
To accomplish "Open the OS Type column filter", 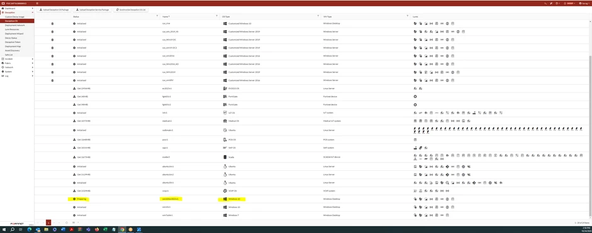I will click(x=318, y=16).
